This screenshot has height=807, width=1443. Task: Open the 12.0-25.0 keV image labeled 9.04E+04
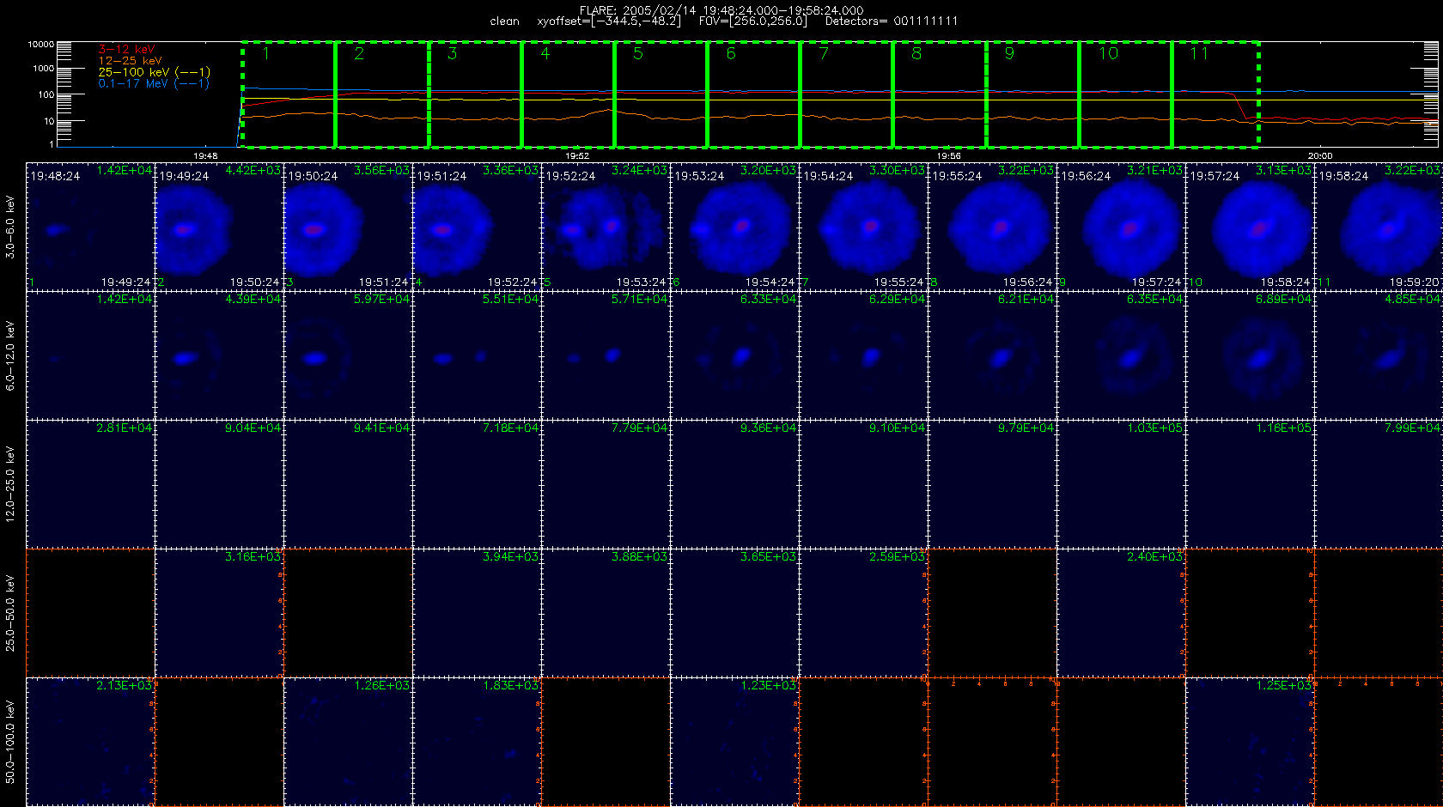click(219, 485)
